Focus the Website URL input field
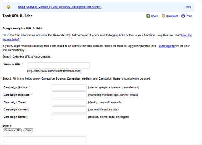The height and width of the screenshot is (145, 202). pos(59,65)
